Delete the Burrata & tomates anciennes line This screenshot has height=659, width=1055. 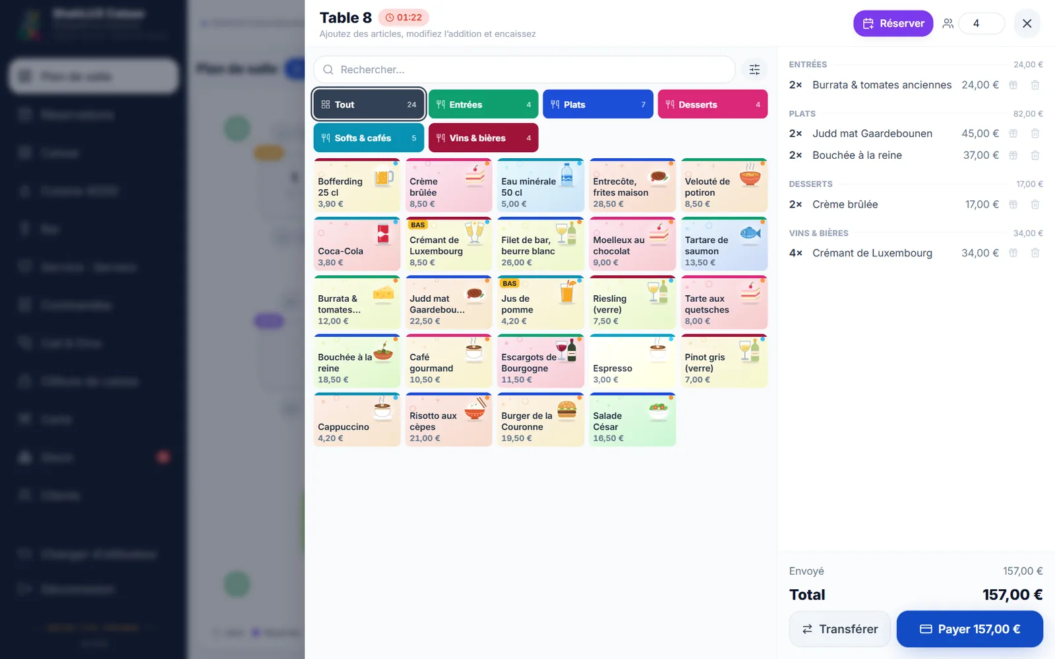[1035, 85]
